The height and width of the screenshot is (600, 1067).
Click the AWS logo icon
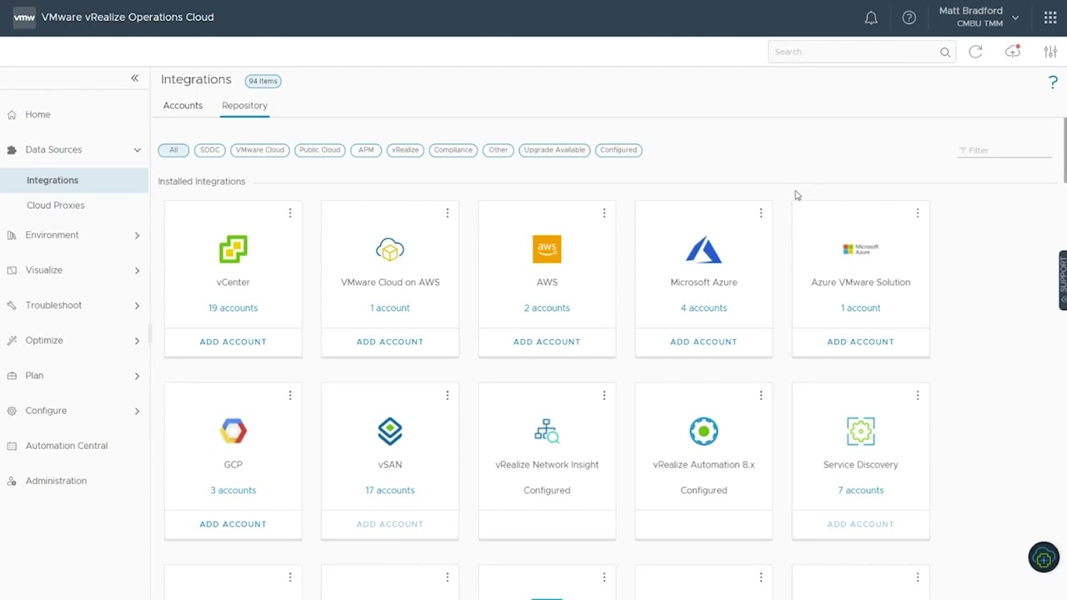click(x=547, y=248)
